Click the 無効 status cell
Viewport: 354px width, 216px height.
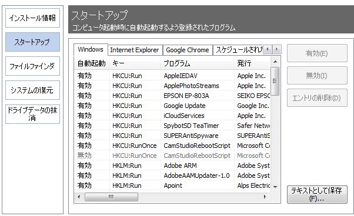coord(84,156)
